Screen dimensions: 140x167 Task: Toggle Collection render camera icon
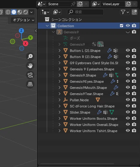pos(134,26)
